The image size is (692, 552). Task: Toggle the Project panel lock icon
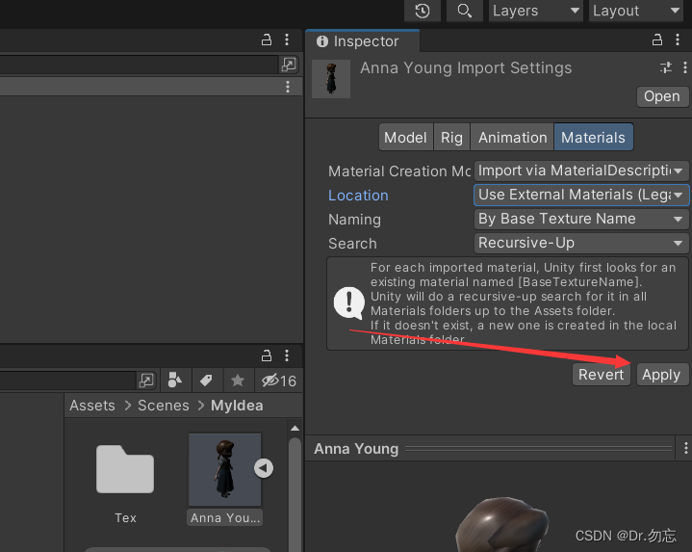click(267, 355)
